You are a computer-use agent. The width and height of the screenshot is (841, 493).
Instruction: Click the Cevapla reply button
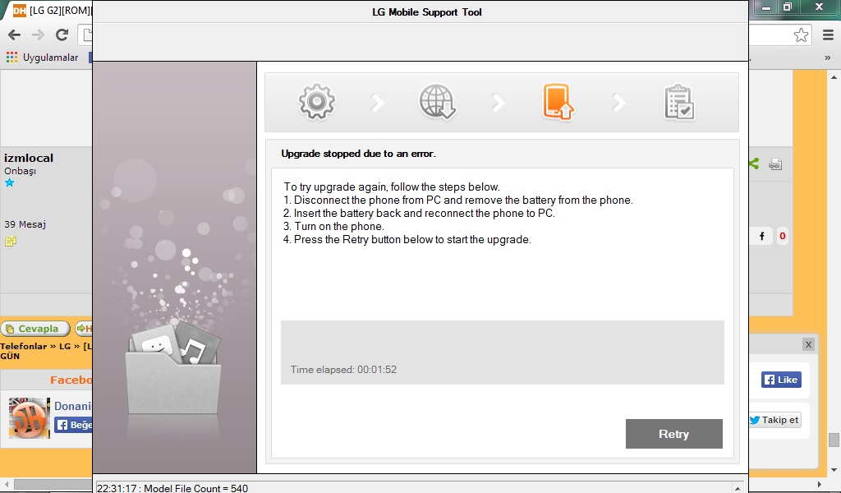pos(35,329)
